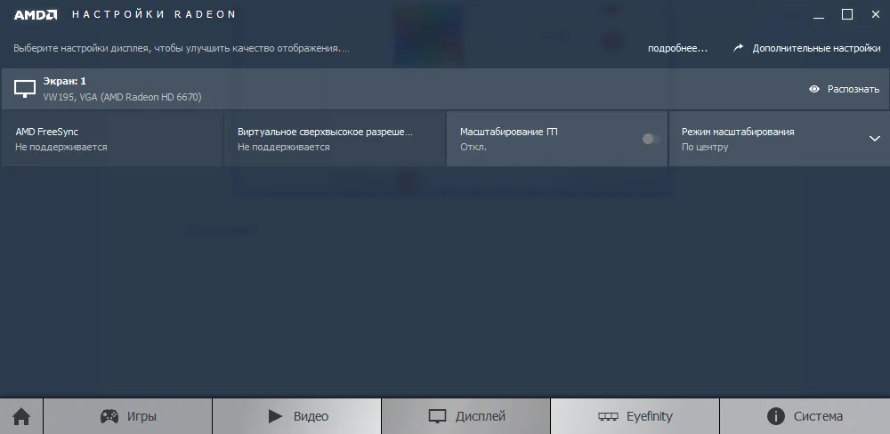Image resolution: width=890 pixels, height=434 pixels.
Task: Click the arrow icon by Дополнительные настройки
Action: point(738,48)
